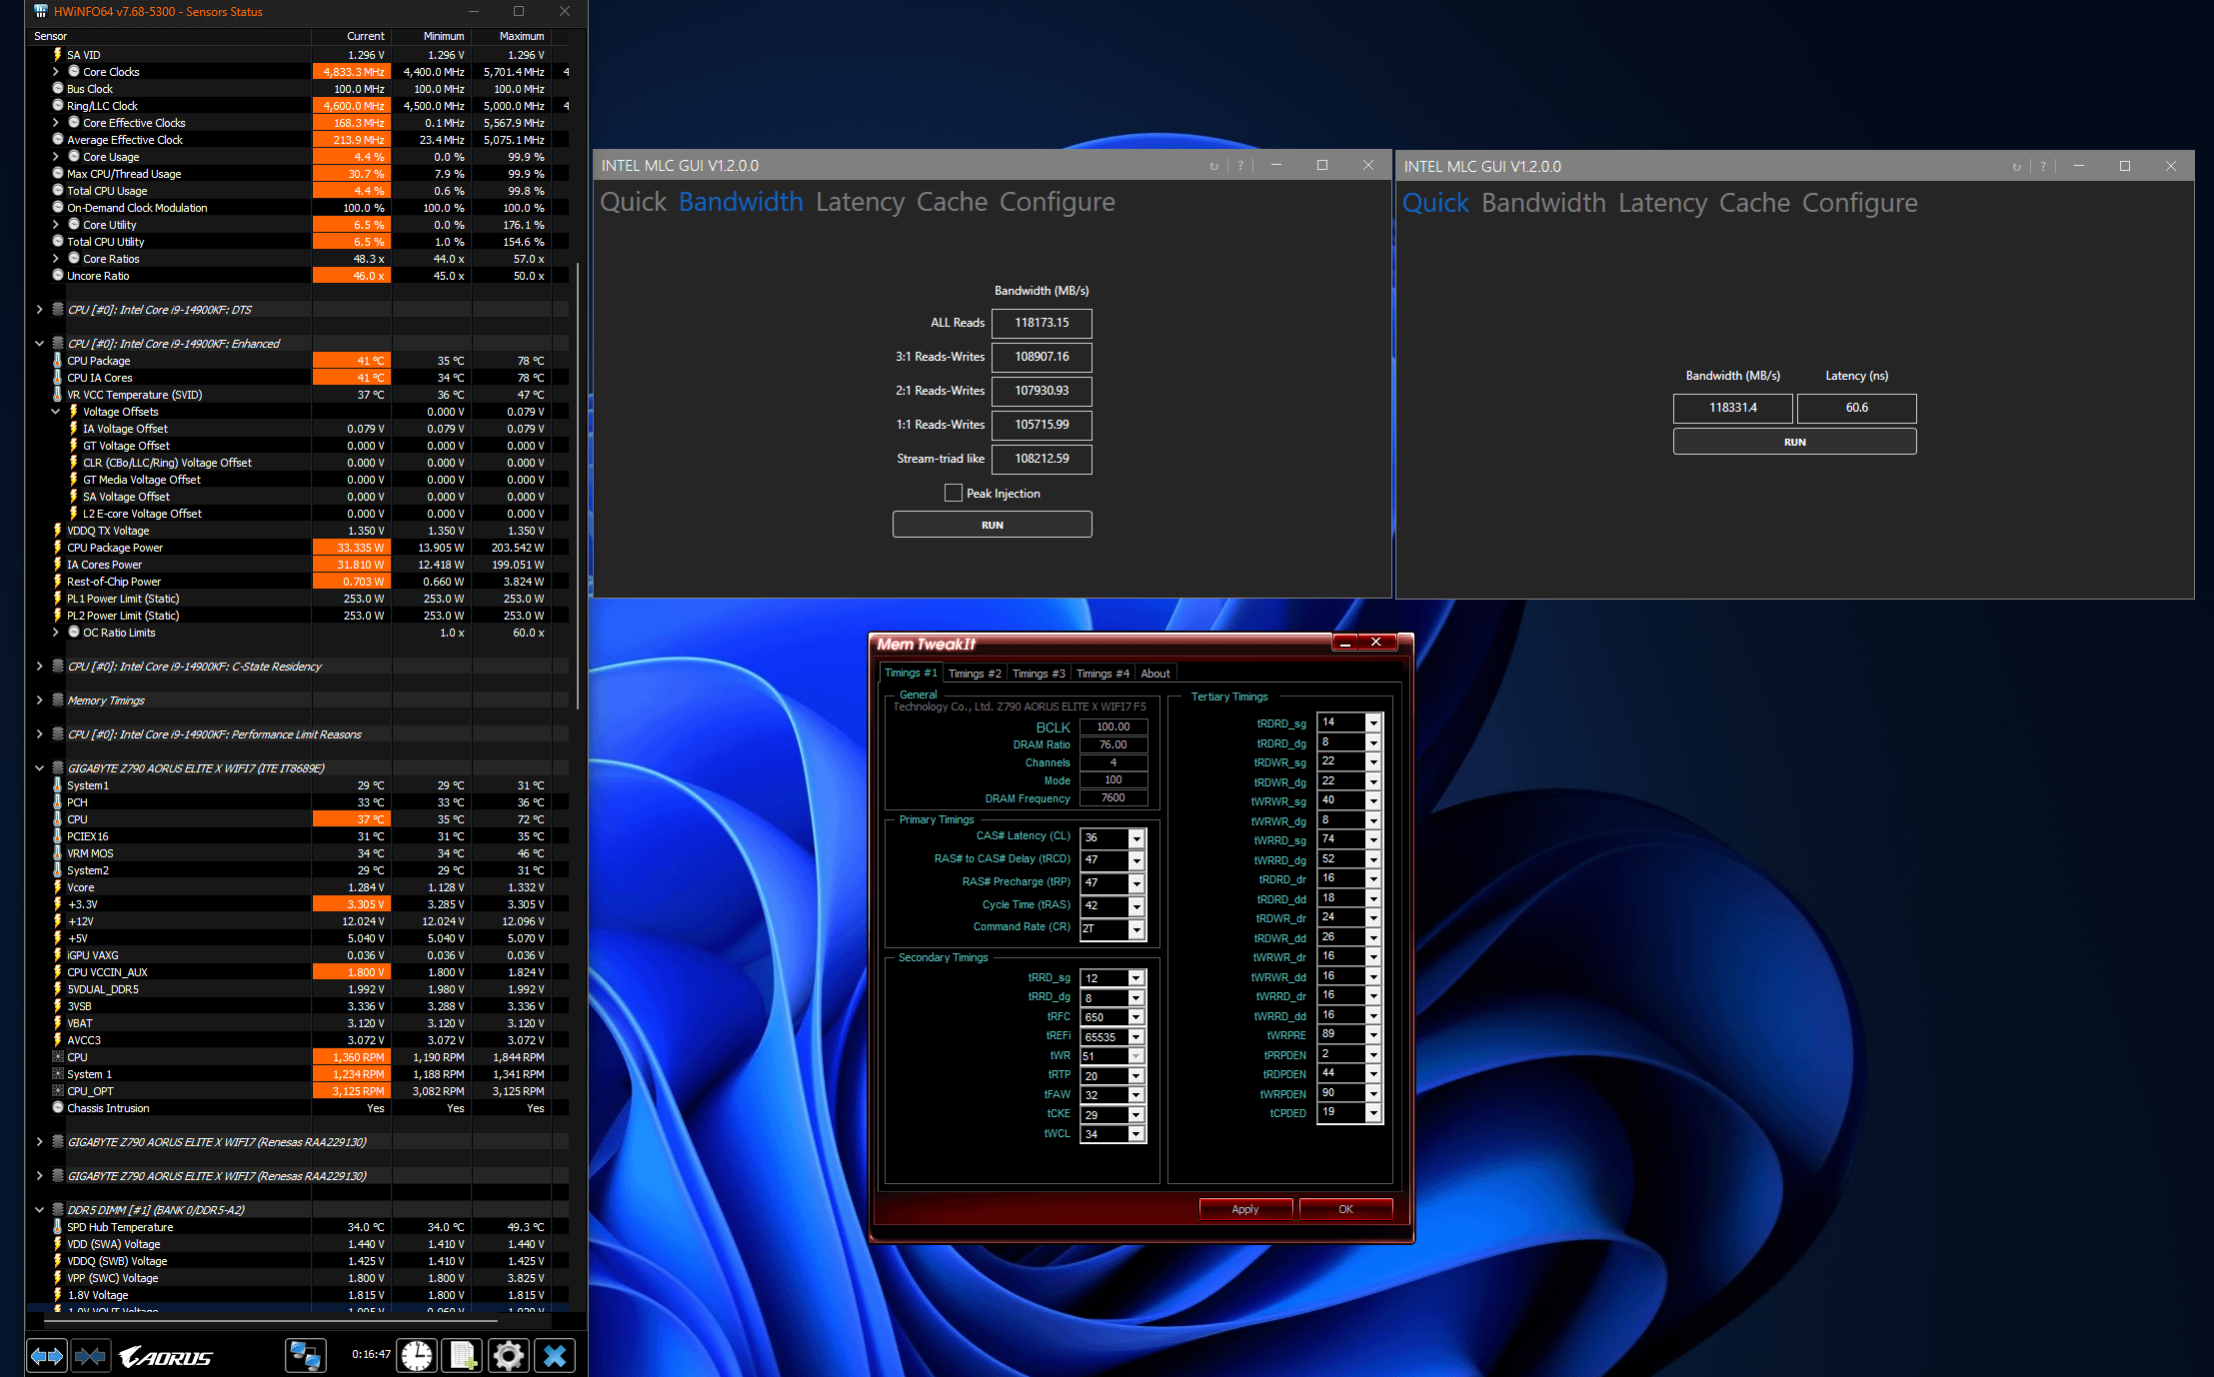Viewport: 2214px width, 1377px height.
Task: Select the 'PL1 Power Limit (Static)' sensor row
Action: click(299, 599)
